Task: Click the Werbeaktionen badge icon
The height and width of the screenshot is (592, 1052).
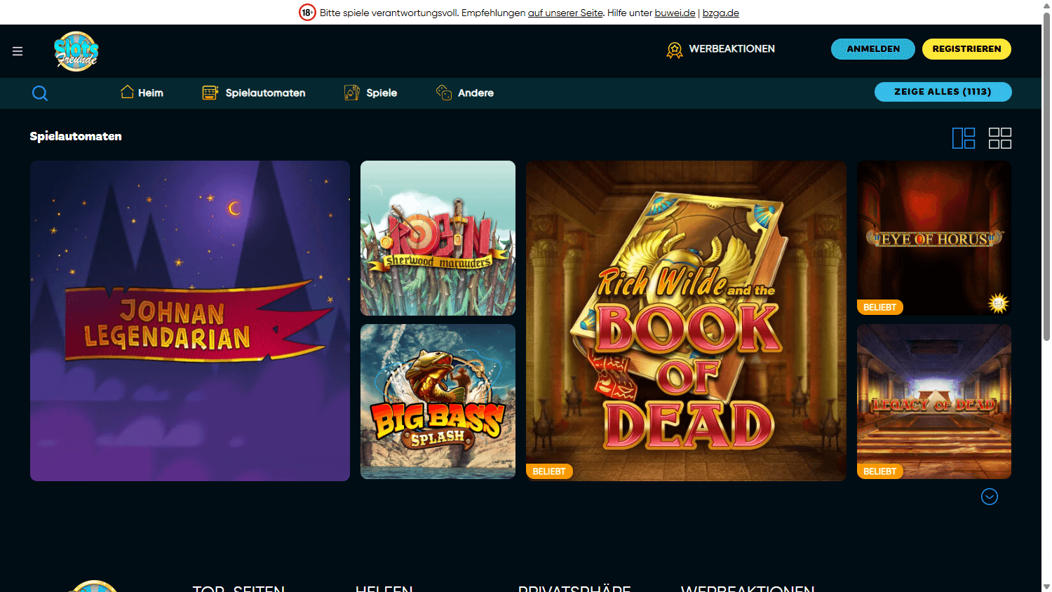Action: (675, 49)
